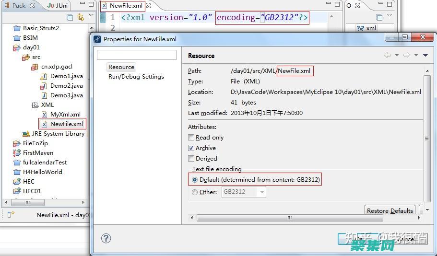Click the help question mark icon
Image resolution: width=437 pixels, height=256 pixels.
106,238
